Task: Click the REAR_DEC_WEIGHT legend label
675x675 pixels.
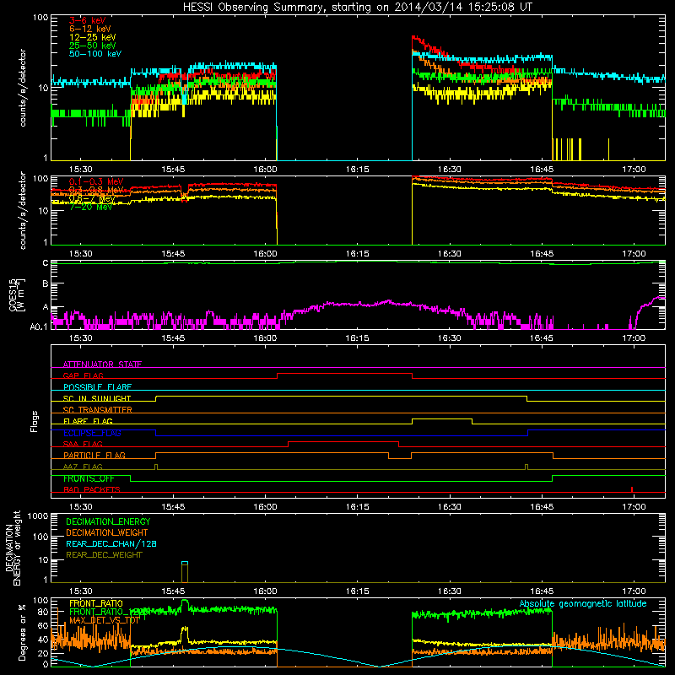Action: click(x=104, y=555)
